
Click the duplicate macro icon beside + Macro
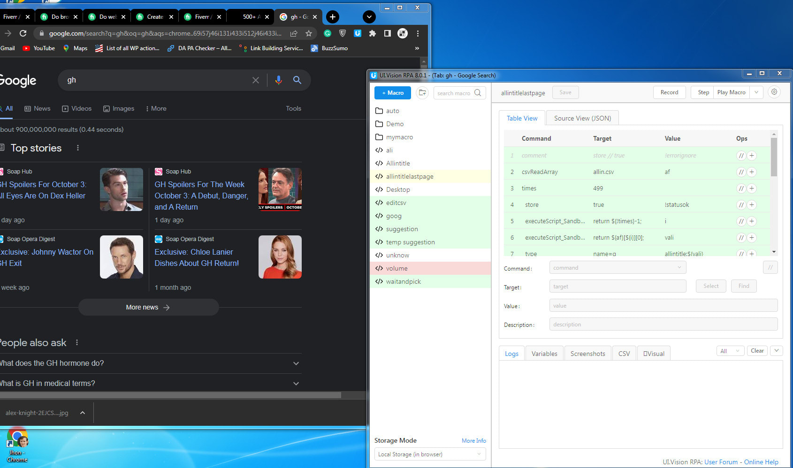point(422,93)
